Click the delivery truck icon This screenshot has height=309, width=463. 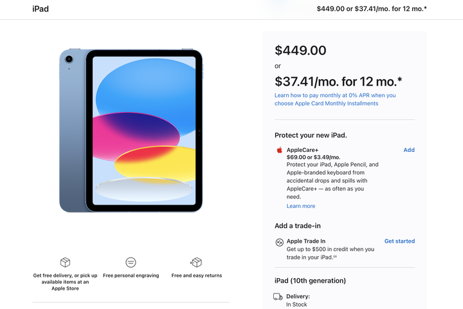278,297
